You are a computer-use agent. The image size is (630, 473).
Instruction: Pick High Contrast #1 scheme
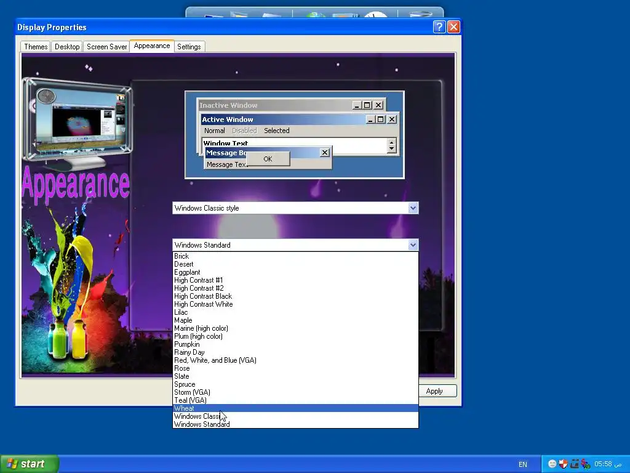tap(295, 280)
